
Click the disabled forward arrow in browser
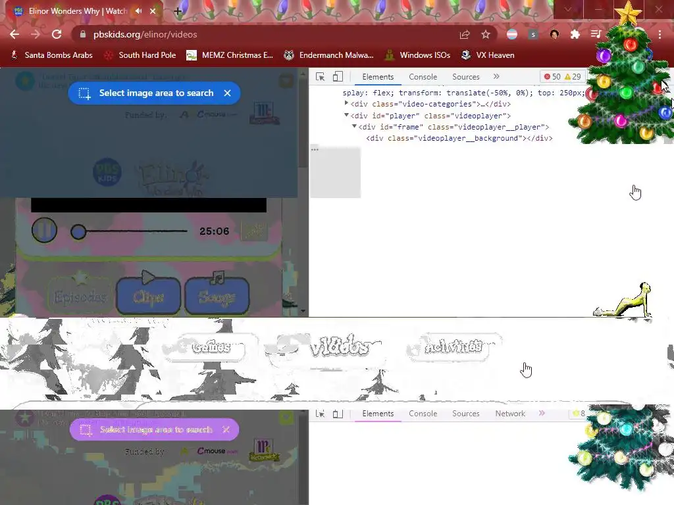pyautogui.click(x=36, y=34)
